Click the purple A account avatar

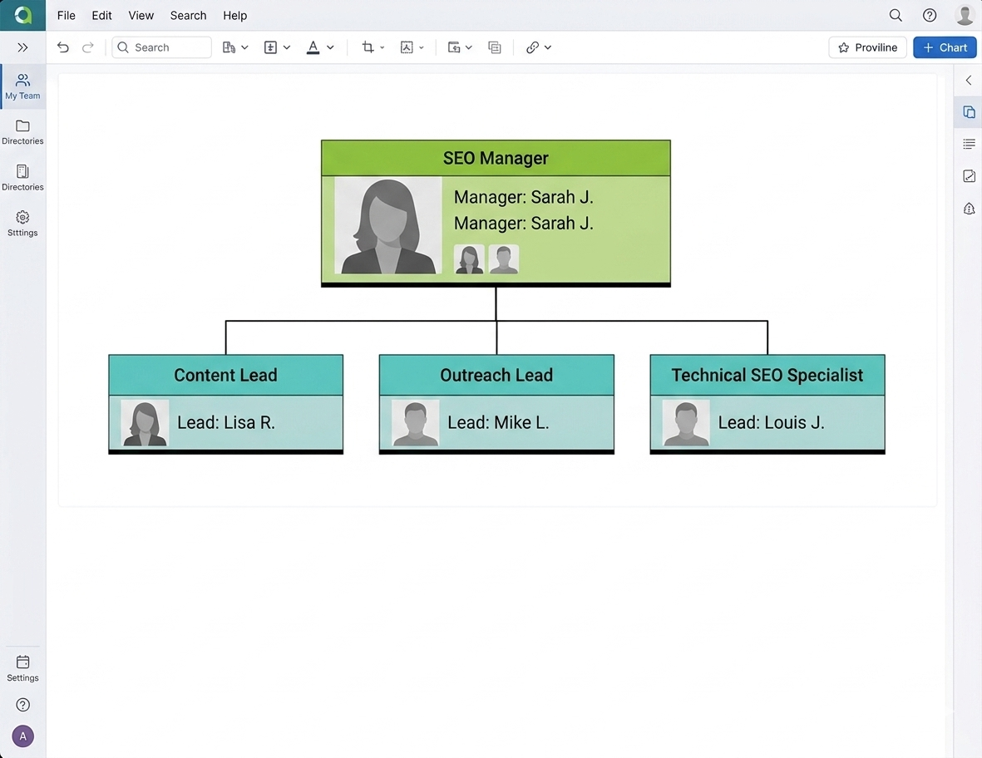pos(22,736)
